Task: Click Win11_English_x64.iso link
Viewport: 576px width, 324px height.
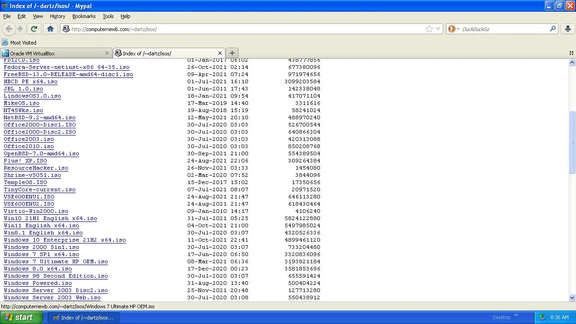Action: coord(41,225)
